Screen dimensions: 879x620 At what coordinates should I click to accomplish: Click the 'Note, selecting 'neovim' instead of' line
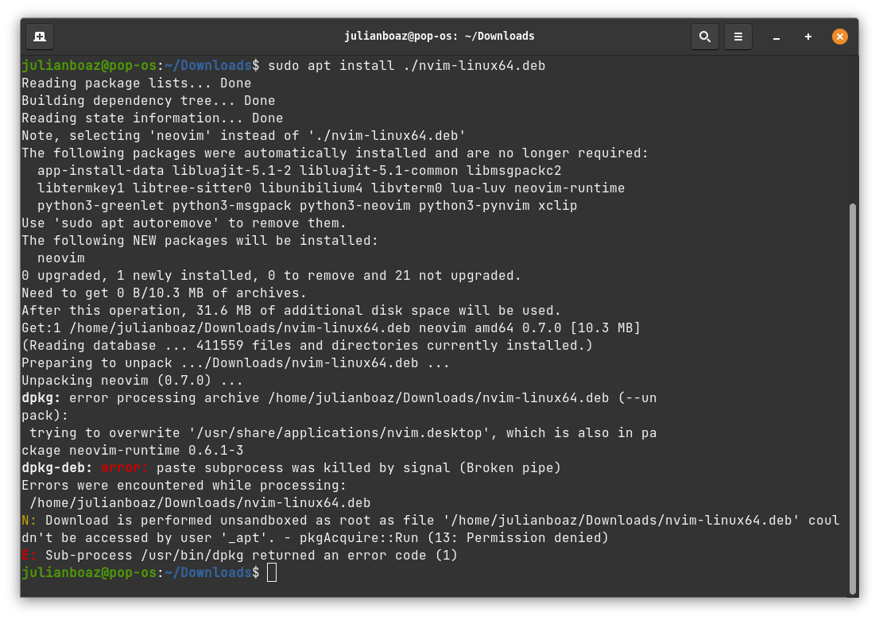click(x=244, y=135)
